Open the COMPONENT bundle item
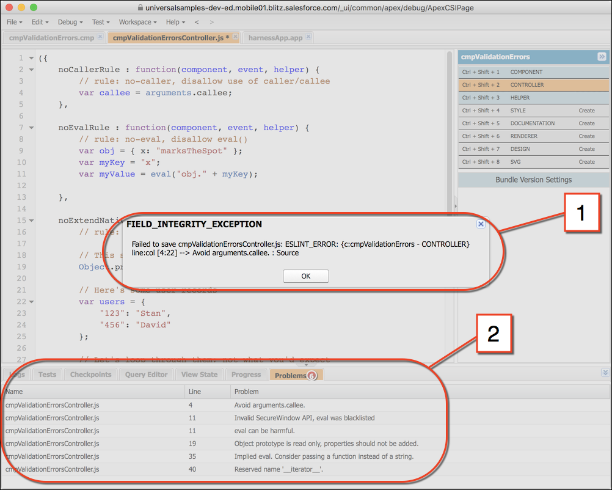Screen dimensions: 612x490 coord(534,72)
